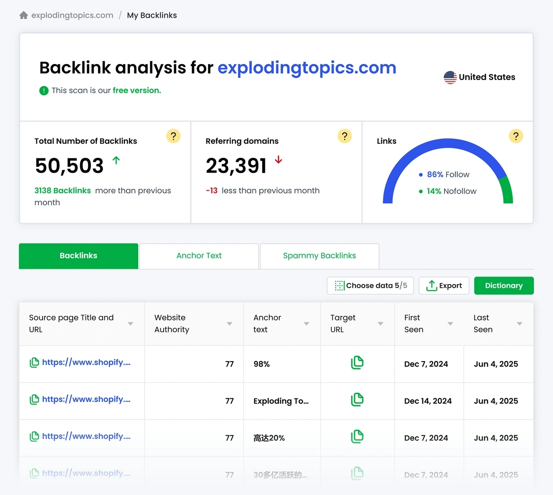
Task: Copy the source URL in the 98% row
Action: coord(34,363)
